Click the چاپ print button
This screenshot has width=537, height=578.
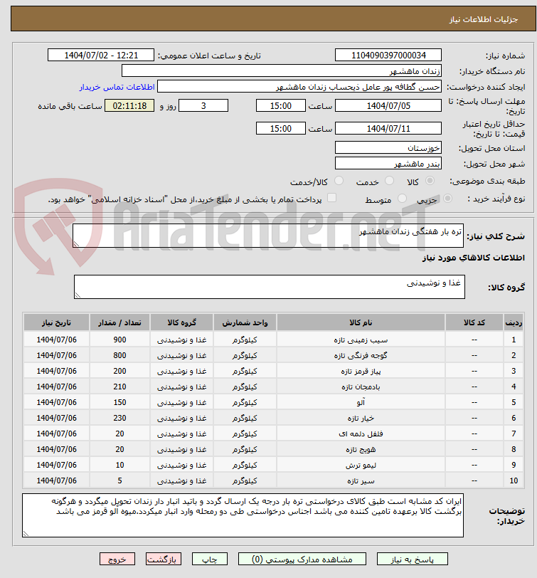pos(210,559)
